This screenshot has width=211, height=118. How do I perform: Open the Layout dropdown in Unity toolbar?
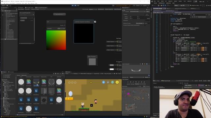coord(146,6)
